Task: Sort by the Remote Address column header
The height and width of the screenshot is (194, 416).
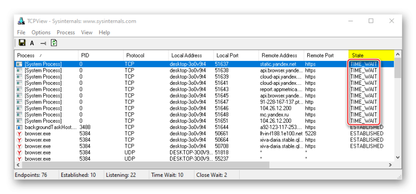Action: pyautogui.click(x=281, y=56)
